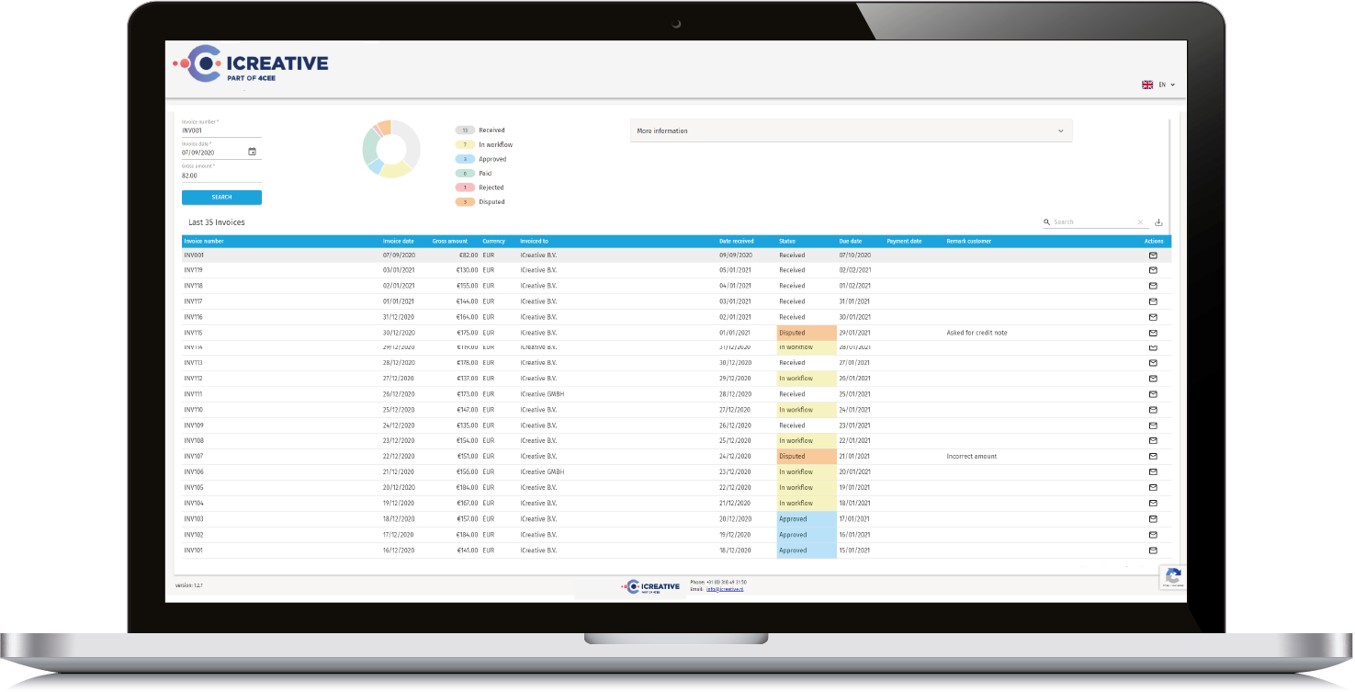Sort by Invoice date column header
This screenshot has width=1355, height=692.
pos(399,242)
